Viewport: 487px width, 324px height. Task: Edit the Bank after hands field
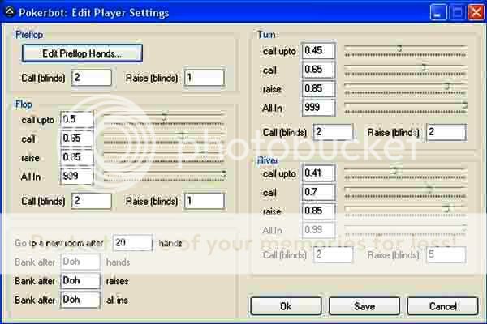80,262
